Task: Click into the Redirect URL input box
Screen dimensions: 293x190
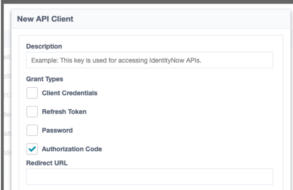Action: tap(149, 176)
